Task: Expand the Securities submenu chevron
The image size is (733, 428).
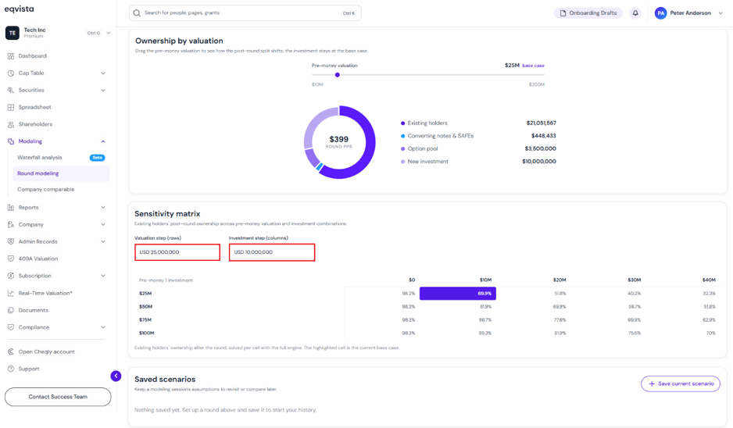Action: 103,90
